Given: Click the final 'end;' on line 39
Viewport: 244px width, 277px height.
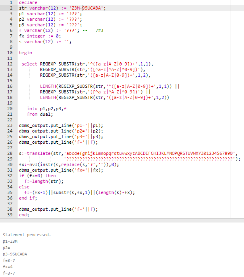Looking at the screenshot, I should [x=24, y=215].
